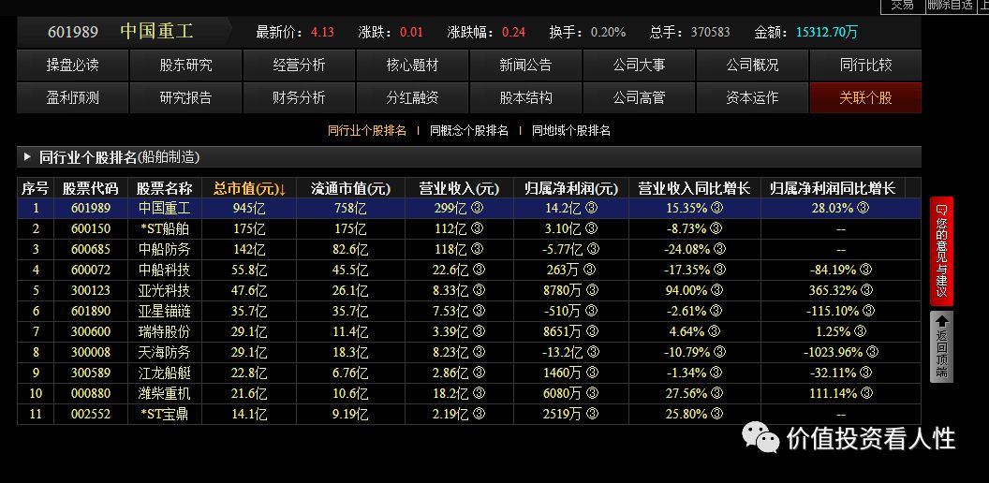Switch to 经营分析 tab
Image resolution: width=989 pixels, height=483 pixels.
coord(299,65)
